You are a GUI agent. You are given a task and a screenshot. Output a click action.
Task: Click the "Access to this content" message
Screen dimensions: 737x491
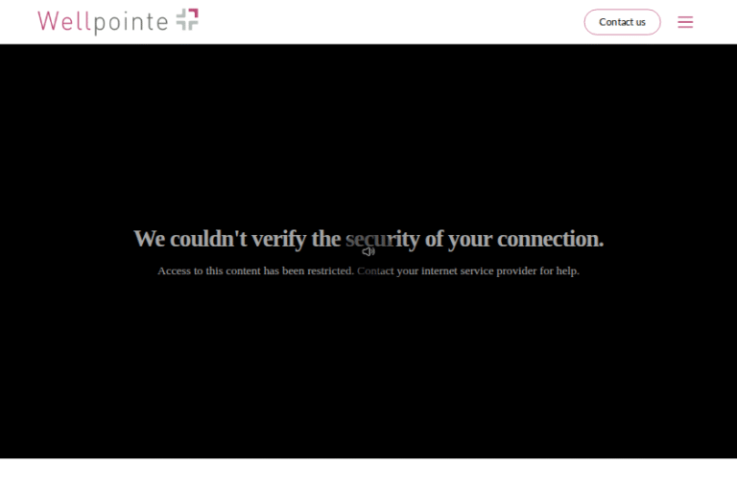point(368,271)
